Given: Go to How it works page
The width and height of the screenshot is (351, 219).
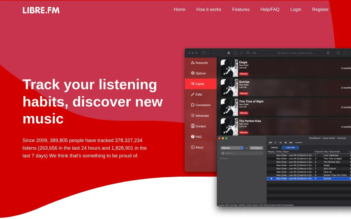Looking at the screenshot, I should pyautogui.click(x=209, y=10).
